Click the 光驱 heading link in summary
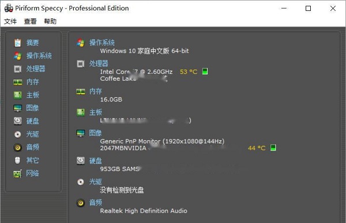346x223 pixels. [96, 182]
